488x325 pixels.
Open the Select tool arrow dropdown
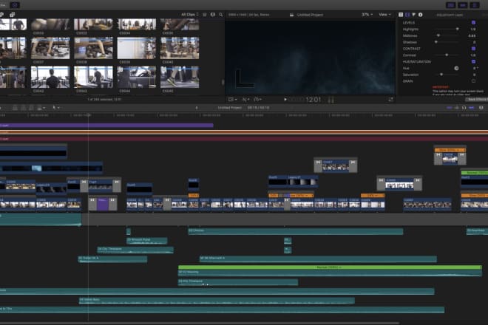(56, 108)
